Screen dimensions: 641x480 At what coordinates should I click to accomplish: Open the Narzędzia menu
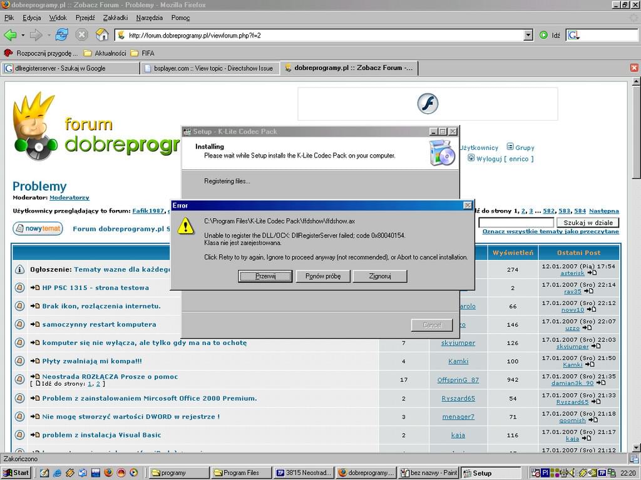click(149, 17)
